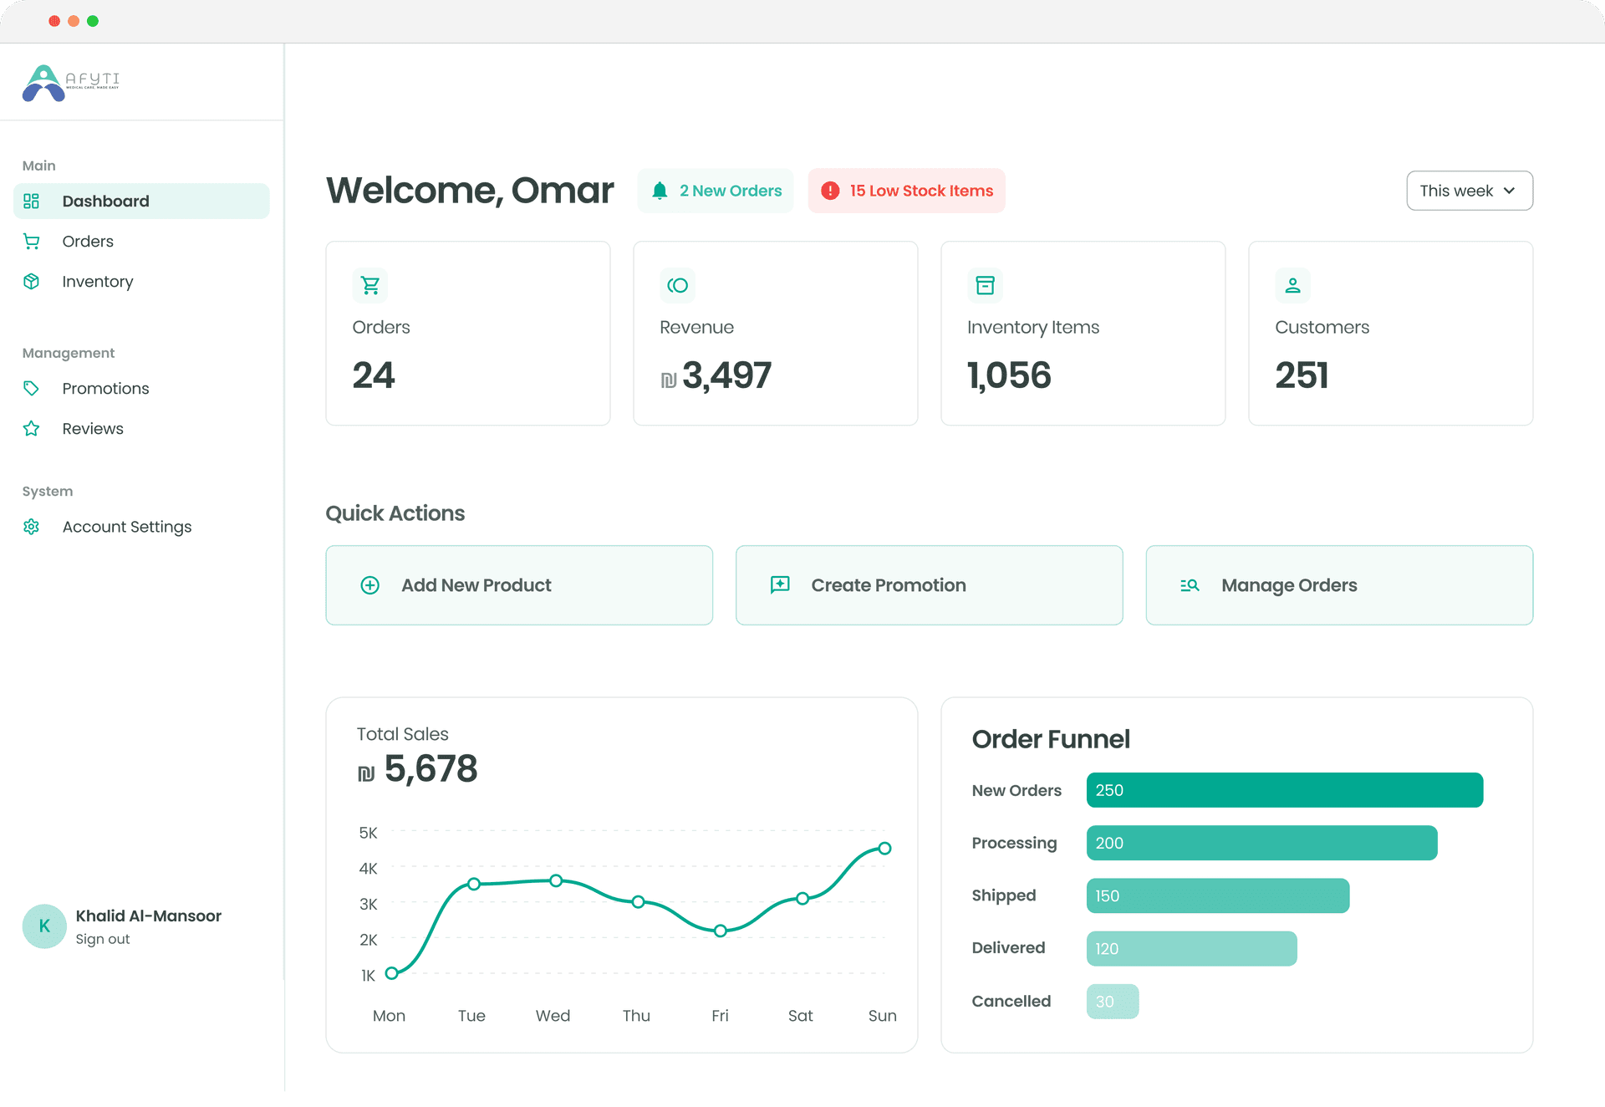
Task: Open the This week period dropdown
Action: 1469,191
